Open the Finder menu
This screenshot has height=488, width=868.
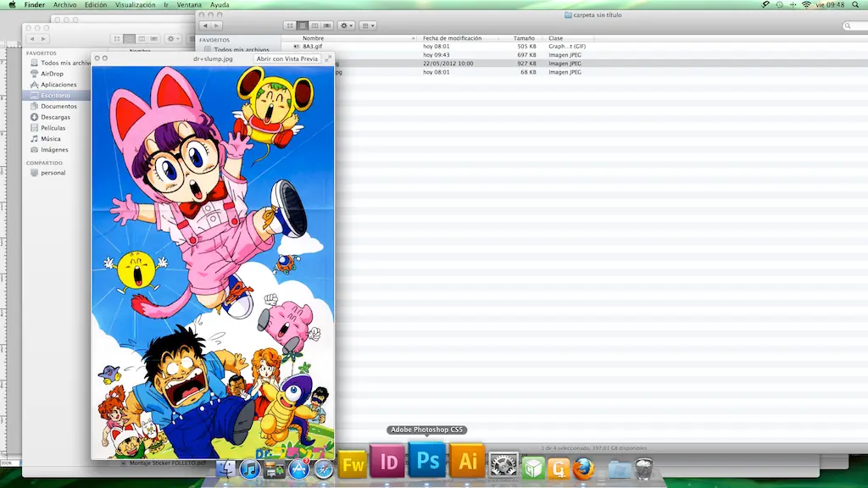pyautogui.click(x=34, y=4)
